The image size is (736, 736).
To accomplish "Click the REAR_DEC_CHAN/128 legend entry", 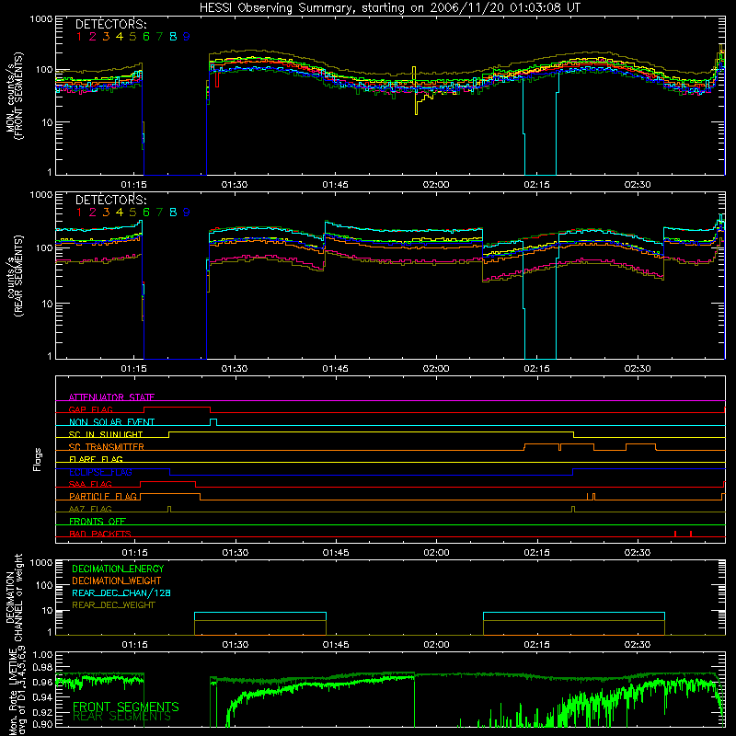I will [121, 592].
